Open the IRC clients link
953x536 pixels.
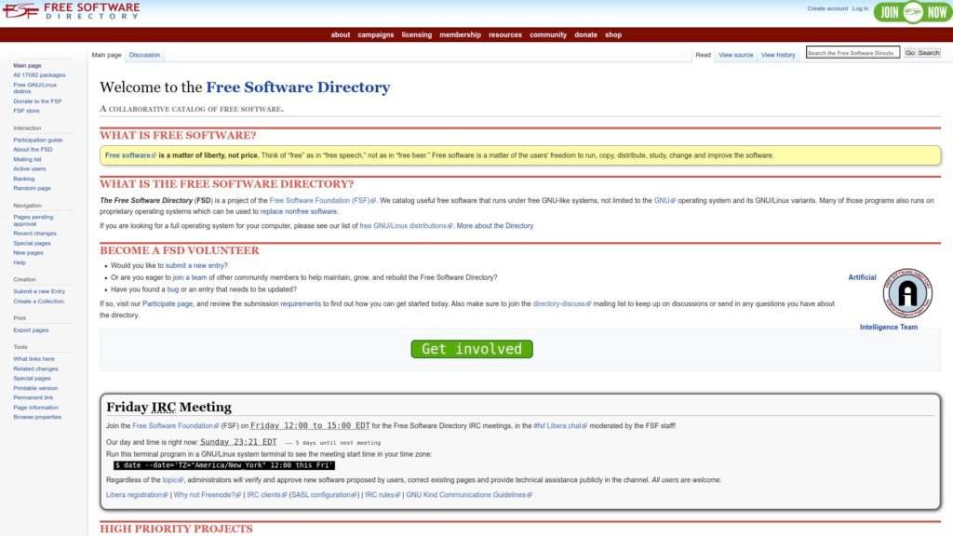[x=267, y=495]
